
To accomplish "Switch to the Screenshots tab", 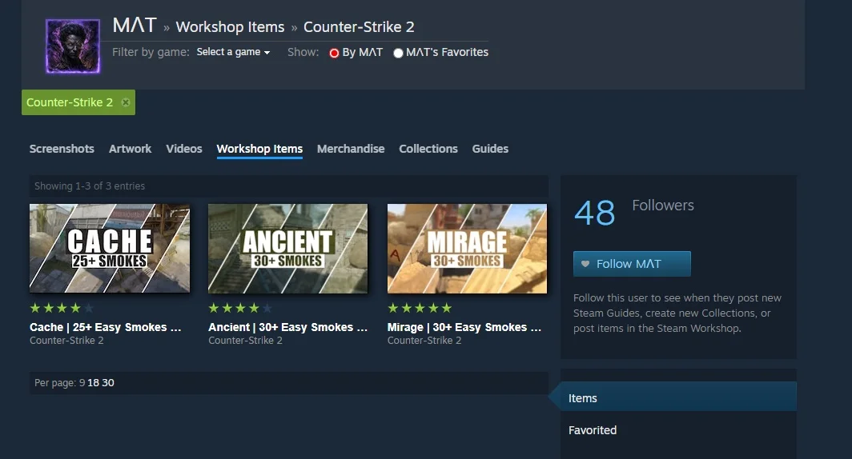I will tap(62, 149).
